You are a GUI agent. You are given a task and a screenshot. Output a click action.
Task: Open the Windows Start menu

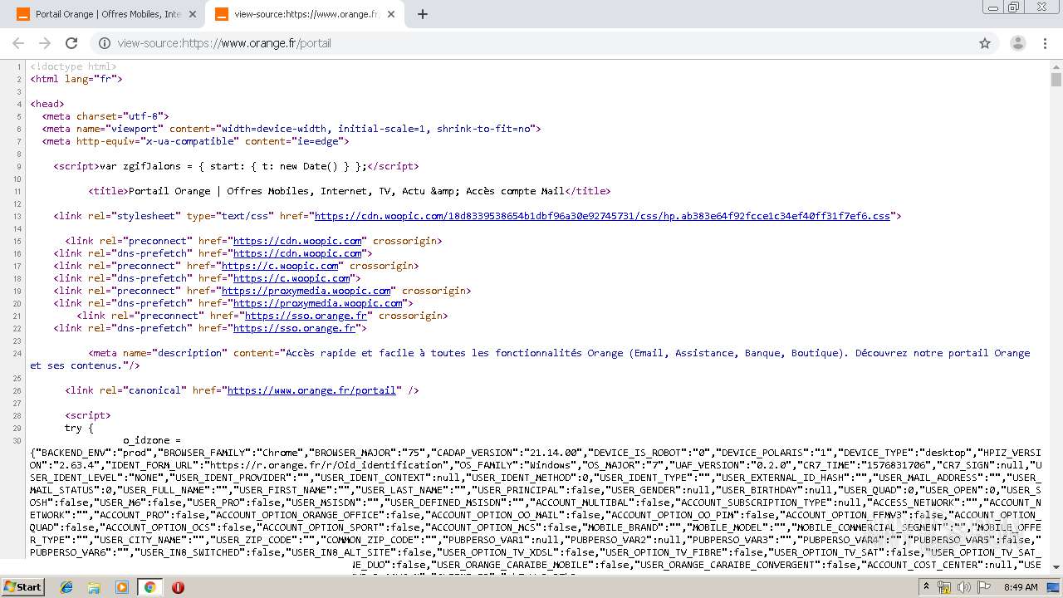coord(23,586)
